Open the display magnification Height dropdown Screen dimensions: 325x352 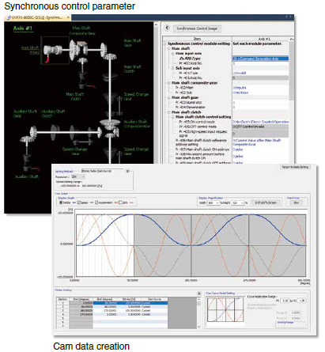[x=238, y=202]
